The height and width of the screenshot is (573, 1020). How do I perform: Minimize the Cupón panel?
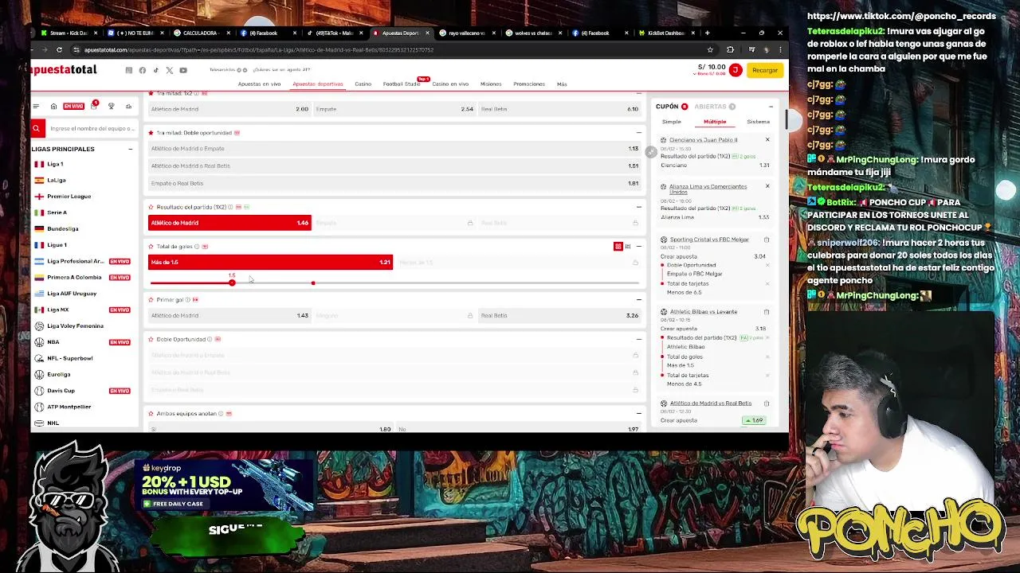tap(771, 107)
